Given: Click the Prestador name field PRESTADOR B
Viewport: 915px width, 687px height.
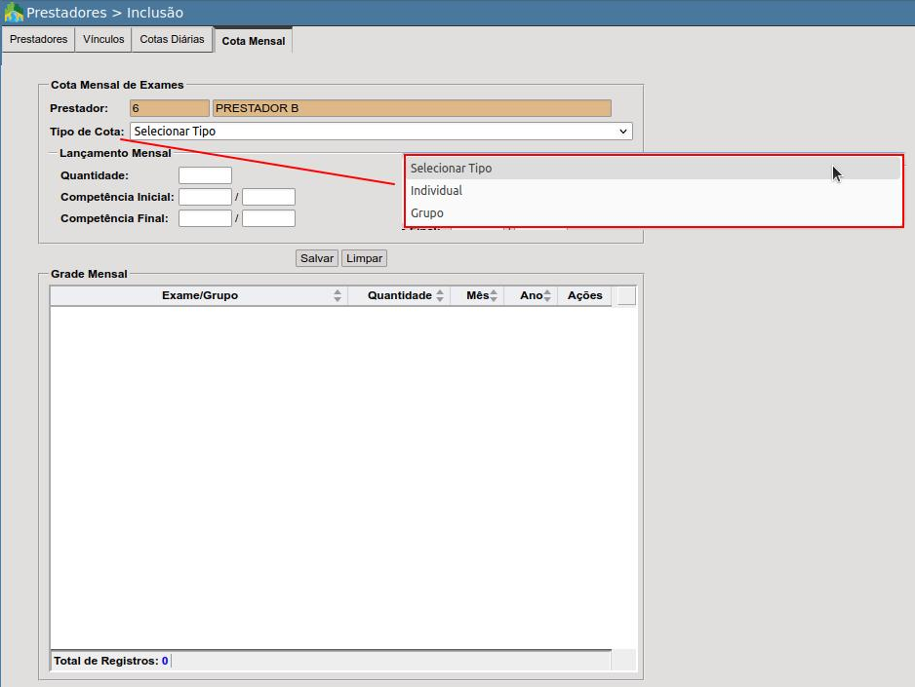Looking at the screenshot, I should pos(412,108).
